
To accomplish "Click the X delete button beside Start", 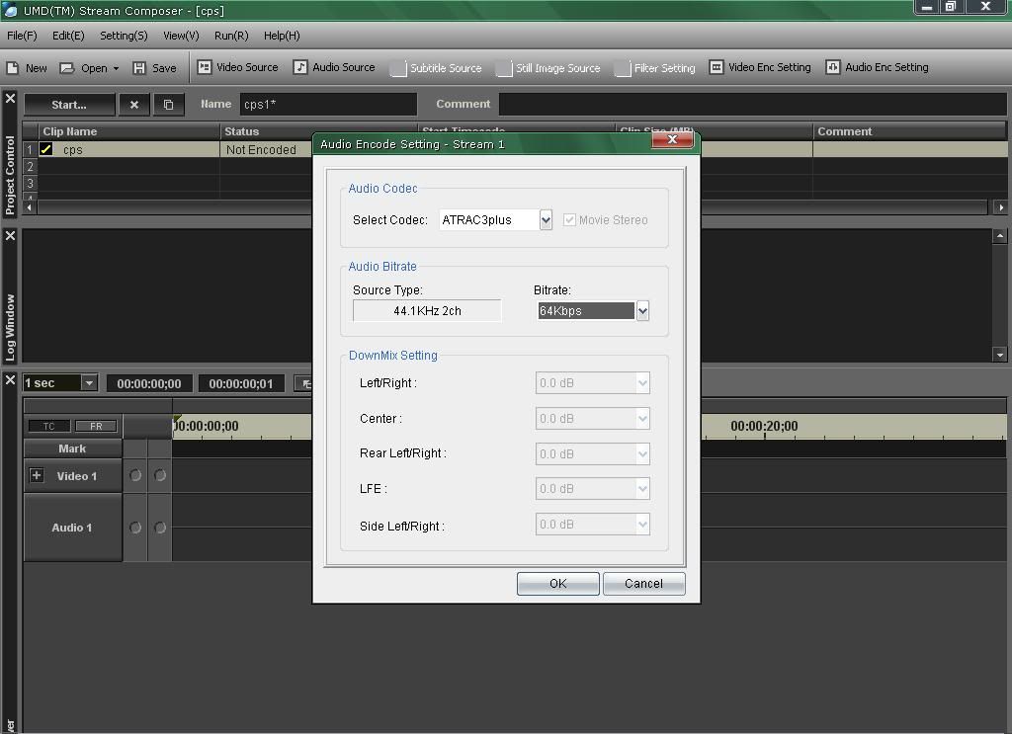I will (x=134, y=105).
